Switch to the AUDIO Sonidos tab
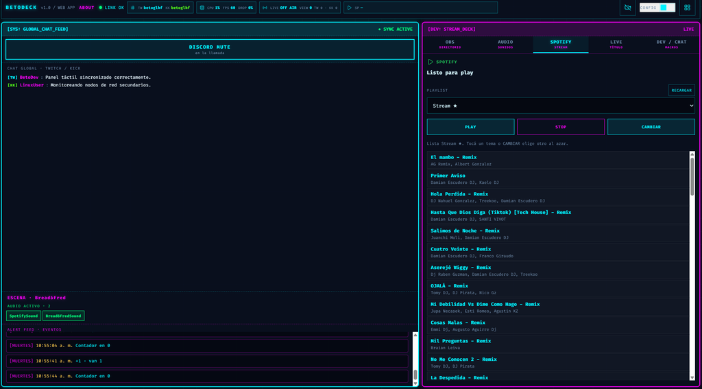Viewport: 702px width, 389px height. point(505,45)
